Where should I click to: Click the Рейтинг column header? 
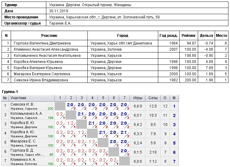pyautogui.click(x=189, y=35)
